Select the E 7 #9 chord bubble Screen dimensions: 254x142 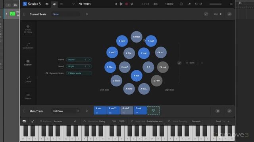tap(157, 80)
